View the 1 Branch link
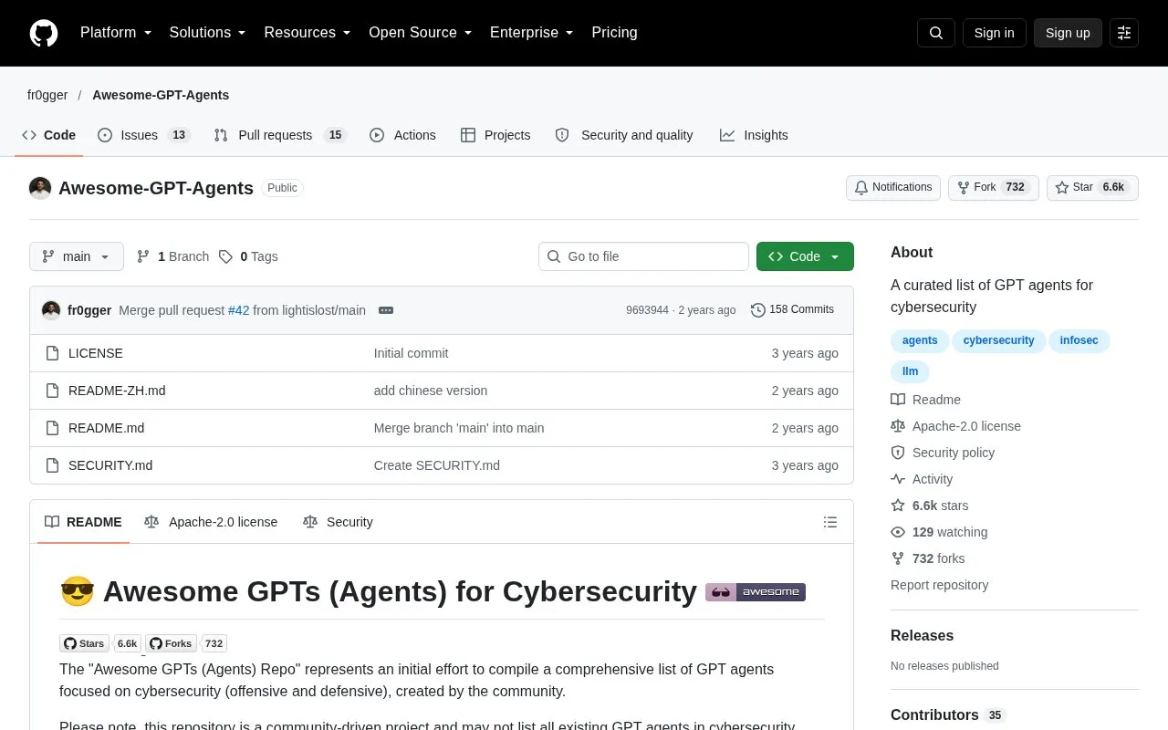 tap(172, 256)
